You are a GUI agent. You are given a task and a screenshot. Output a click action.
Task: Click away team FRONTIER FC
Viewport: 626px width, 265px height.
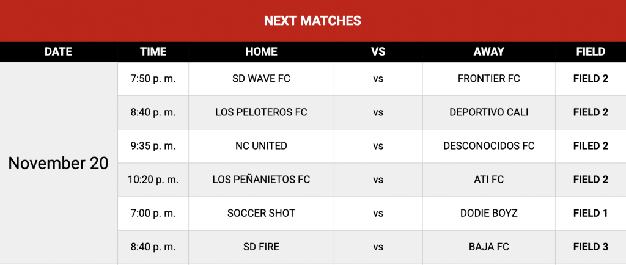(x=488, y=79)
